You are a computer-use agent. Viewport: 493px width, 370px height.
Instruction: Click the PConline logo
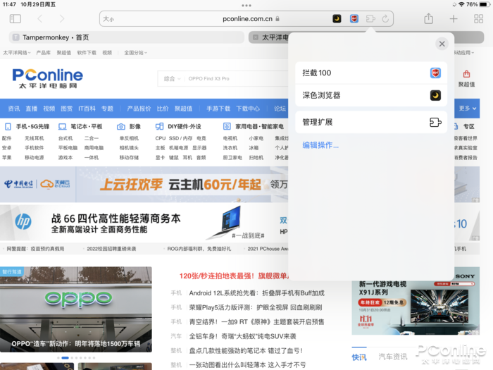pyautogui.click(x=47, y=79)
